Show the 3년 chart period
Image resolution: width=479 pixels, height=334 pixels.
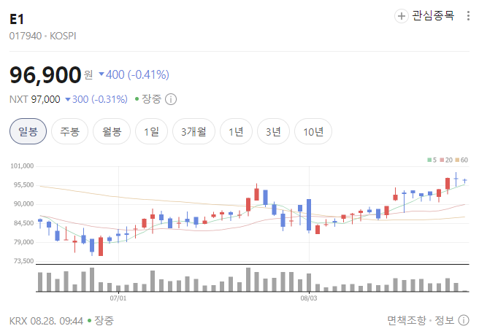tap(273, 131)
